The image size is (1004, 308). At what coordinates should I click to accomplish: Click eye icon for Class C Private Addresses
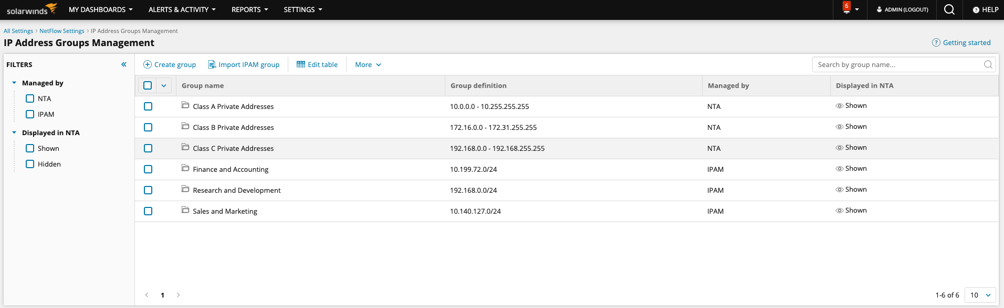click(x=840, y=148)
